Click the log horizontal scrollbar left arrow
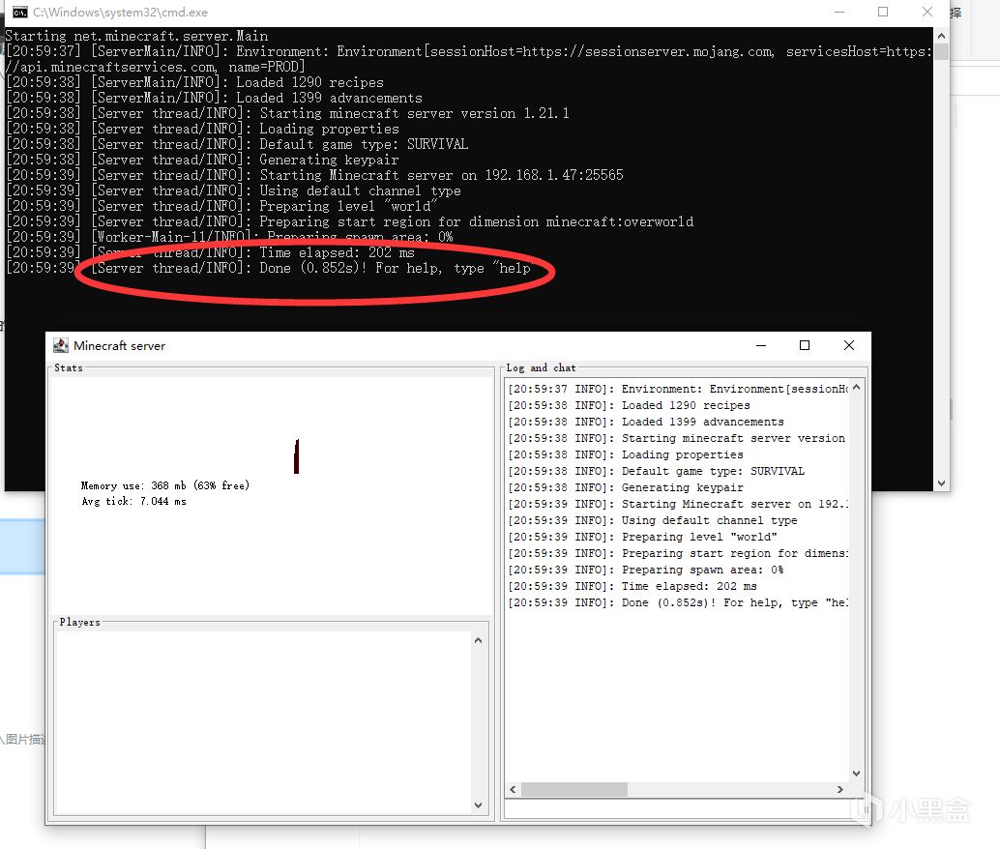This screenshot has width=1000, height=849. pos(513,790)
